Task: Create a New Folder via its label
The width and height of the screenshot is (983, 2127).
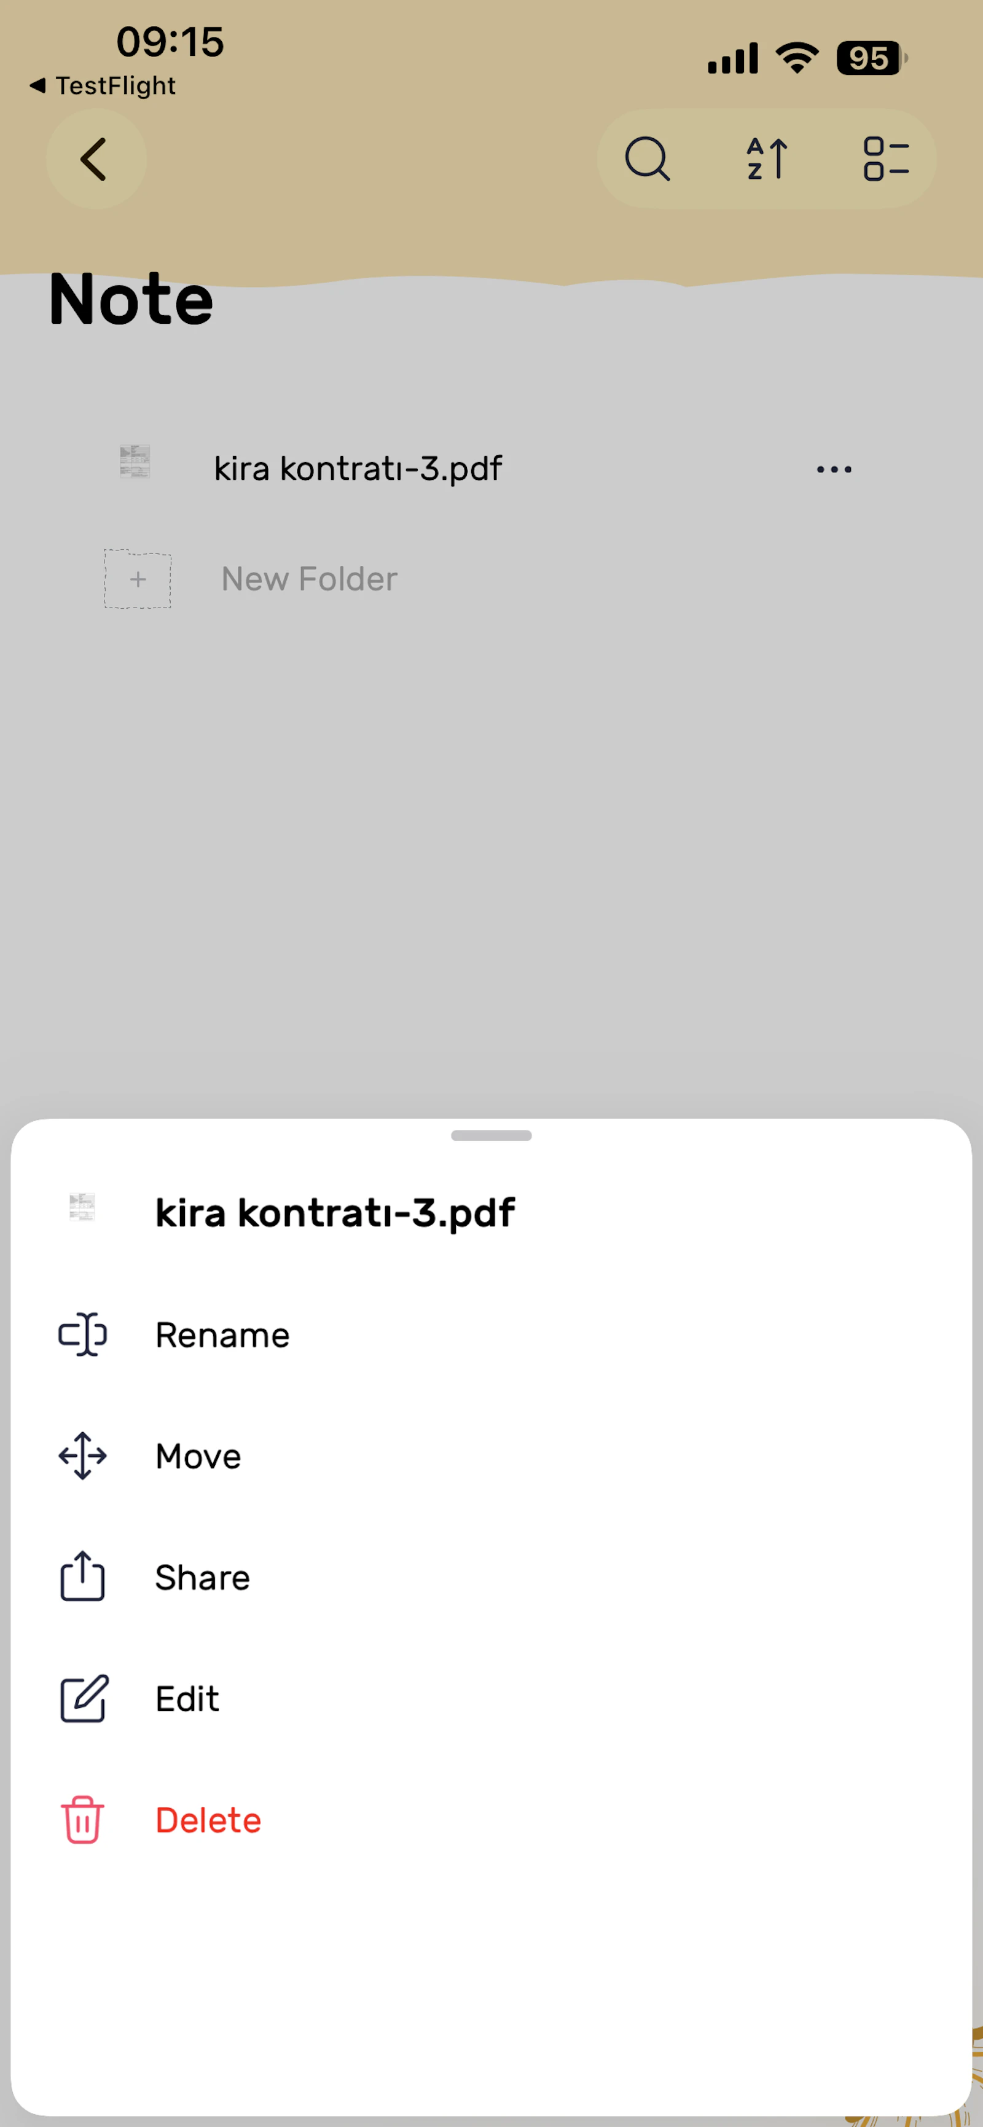Action: pyautogui.click(x=310, y=579)
